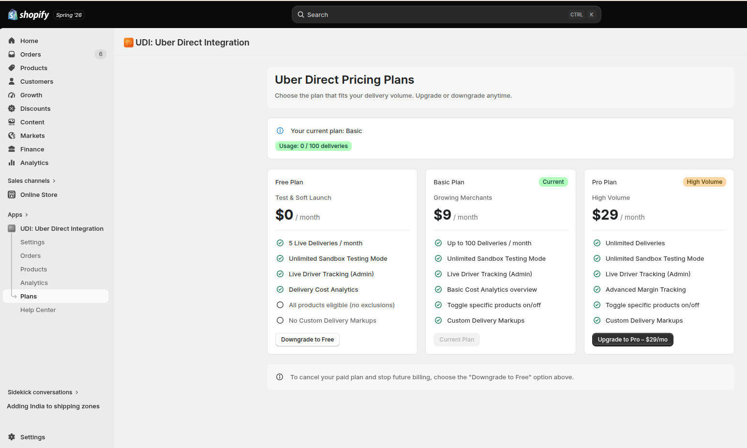
Task: Click the info icon in cancellation notice
Action: 280,377
